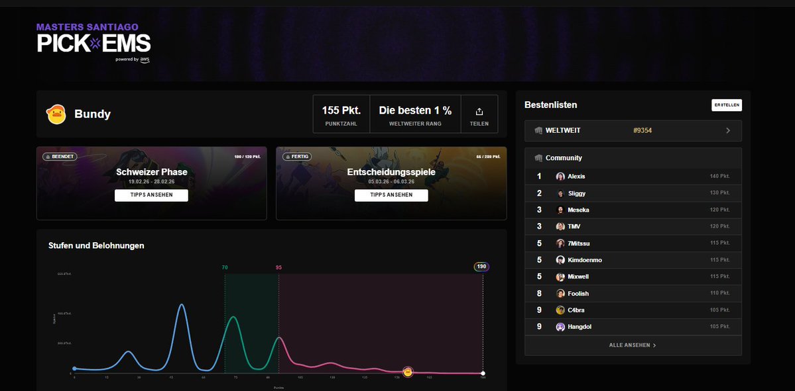Select the Sliggy name in leaderboard

[x=577, y=193]
